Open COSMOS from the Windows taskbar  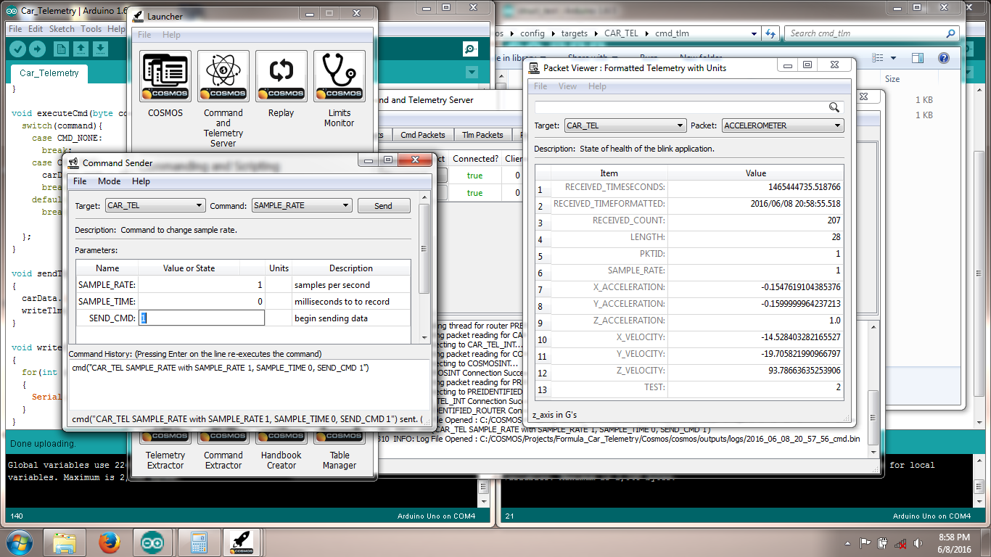(242, 542)
